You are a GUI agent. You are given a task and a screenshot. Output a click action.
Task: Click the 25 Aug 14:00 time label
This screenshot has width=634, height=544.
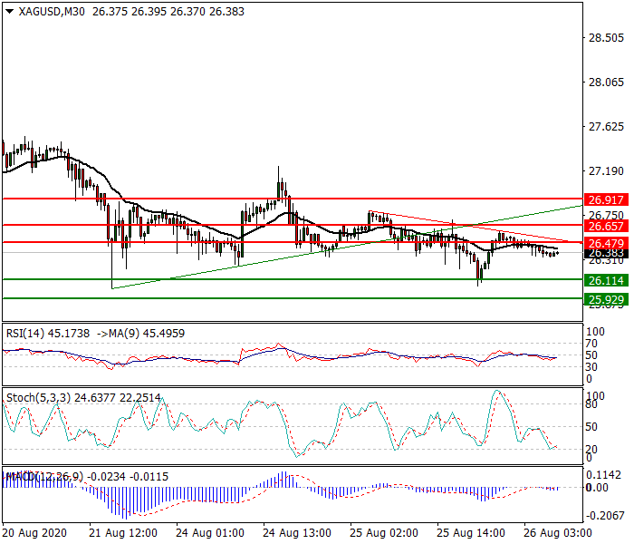[471, 533]
